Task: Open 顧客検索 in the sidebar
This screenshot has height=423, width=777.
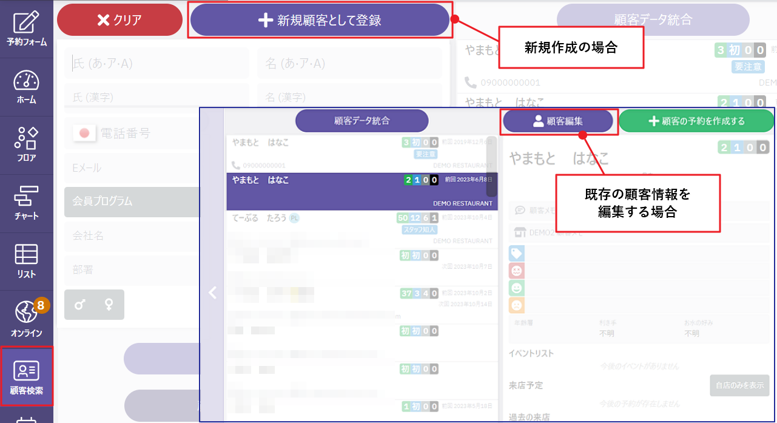Action: tap(26, 376)
